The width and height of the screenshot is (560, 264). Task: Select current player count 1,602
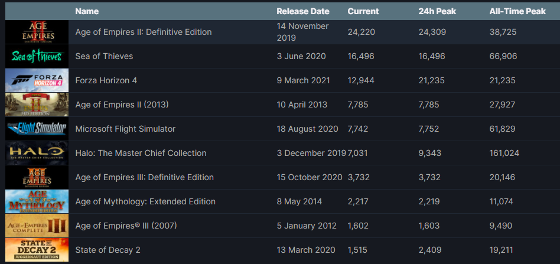pos(358,226)
